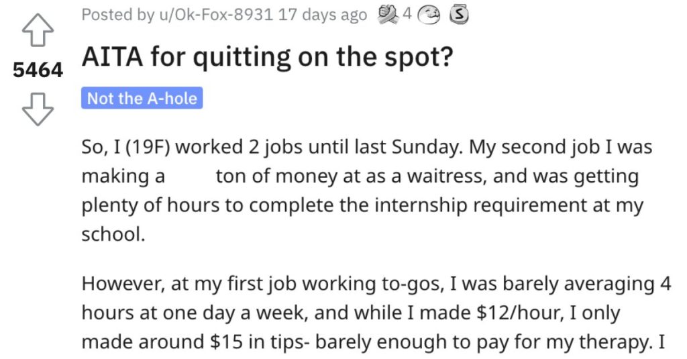
Task: Open the post title AITA for quitting on the spot?
Action: [x=267, y=57]
